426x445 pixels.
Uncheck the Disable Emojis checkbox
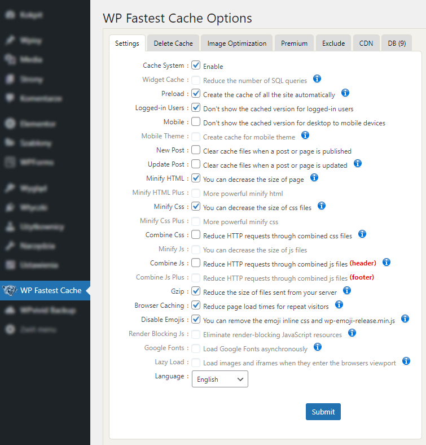pos(196,319)
